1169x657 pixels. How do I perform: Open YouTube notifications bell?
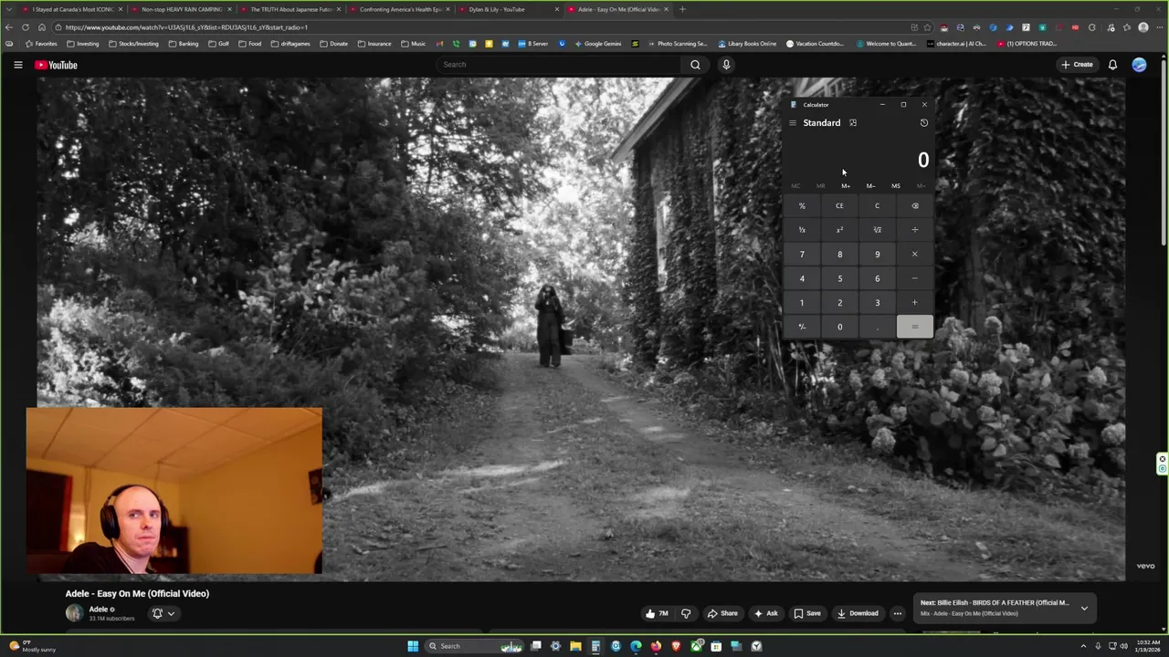[1112, 65]
